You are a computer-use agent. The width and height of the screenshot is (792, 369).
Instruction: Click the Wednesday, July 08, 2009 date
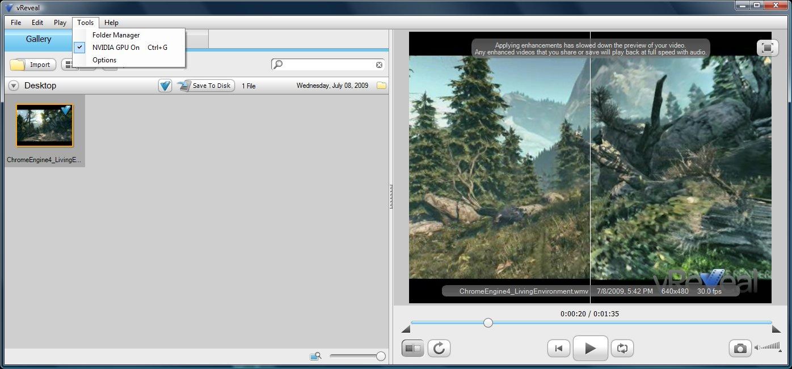tap(332, 86)
